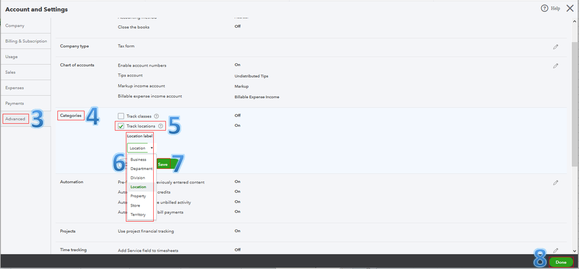Click Use project financial tracking row
The height and width of the screenshot is (269, 579).
tap(146, 231)
